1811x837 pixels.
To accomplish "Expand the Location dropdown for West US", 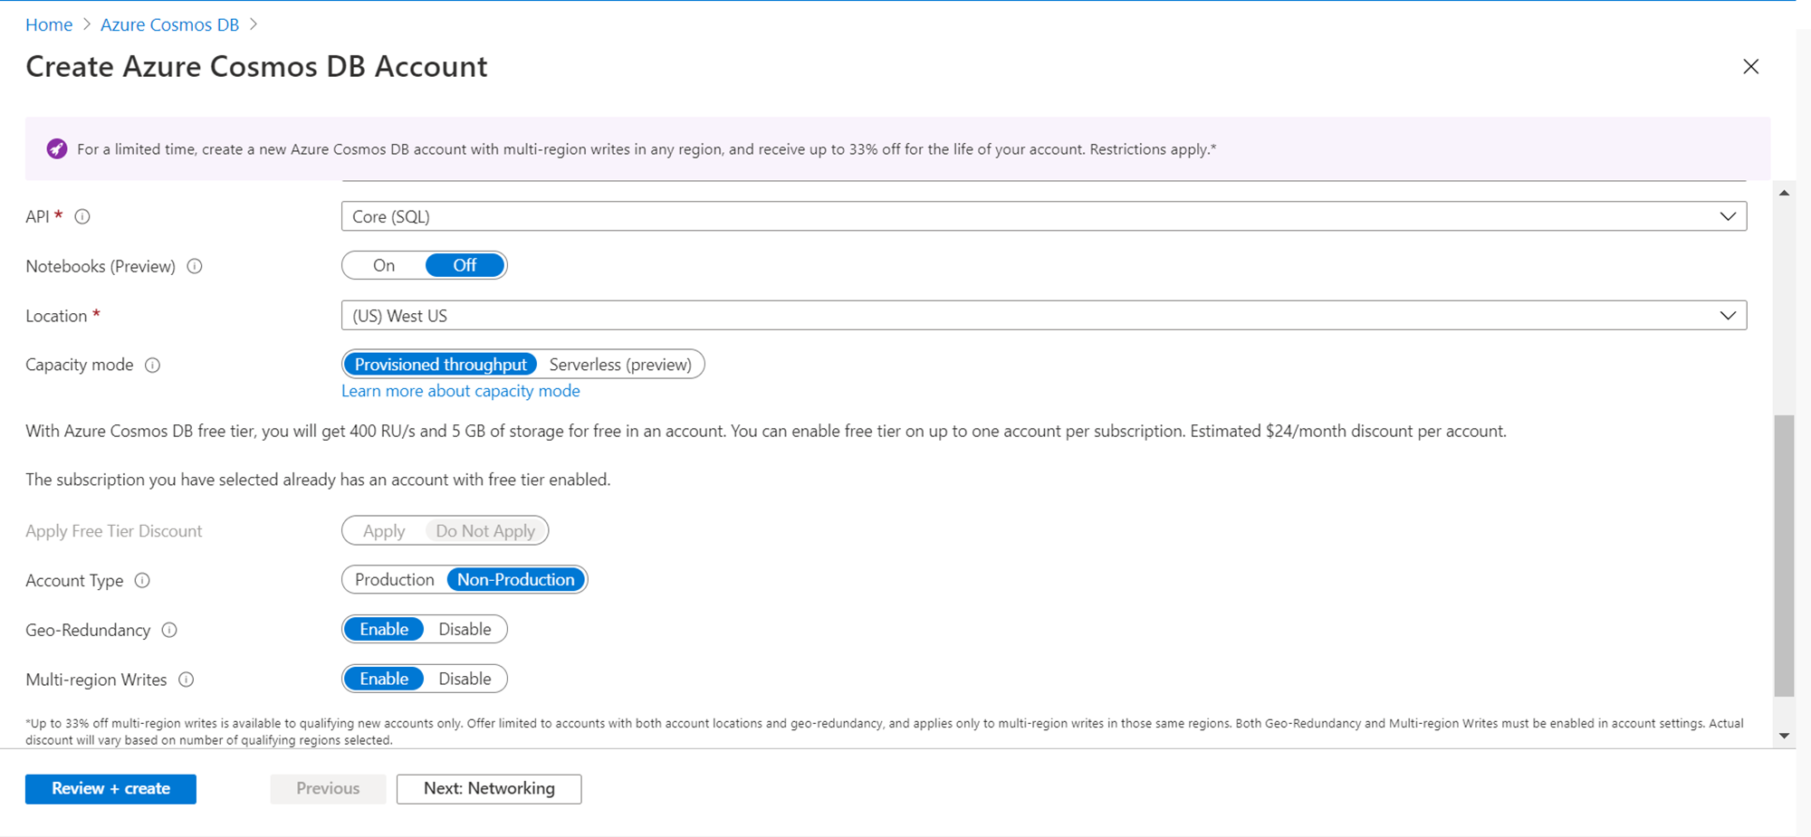I will [1043, 316].
